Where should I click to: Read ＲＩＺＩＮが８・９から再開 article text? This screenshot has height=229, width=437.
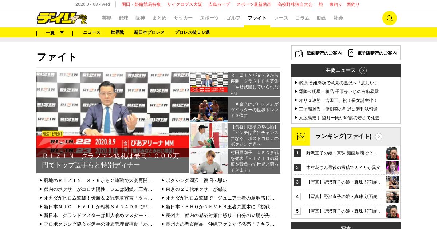(x=255, y=84)
